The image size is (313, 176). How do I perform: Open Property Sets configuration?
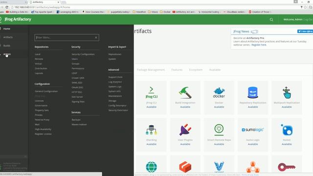click(42, 110)
